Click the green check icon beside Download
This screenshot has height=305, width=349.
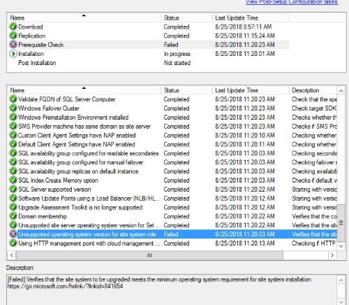pyautogui.click(x=13, y=27)
